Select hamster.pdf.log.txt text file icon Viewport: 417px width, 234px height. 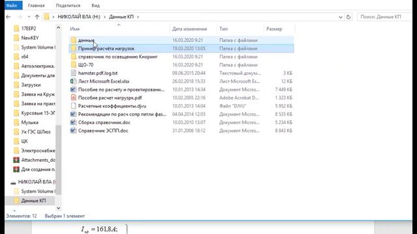point(74,73)
